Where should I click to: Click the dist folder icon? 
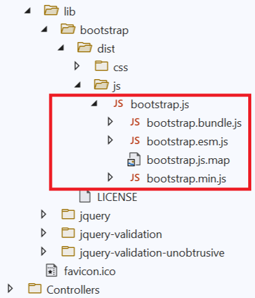tap(85, 48)
